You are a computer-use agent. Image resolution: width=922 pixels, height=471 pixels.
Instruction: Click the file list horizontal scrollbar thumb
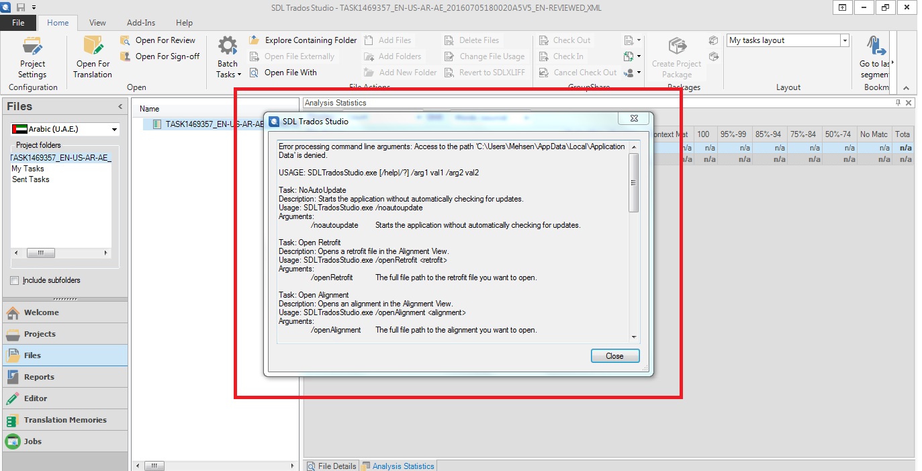[154, 466]
